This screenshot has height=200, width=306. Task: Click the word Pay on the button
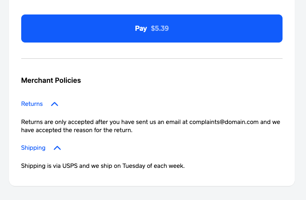click(x=141, y=29)
